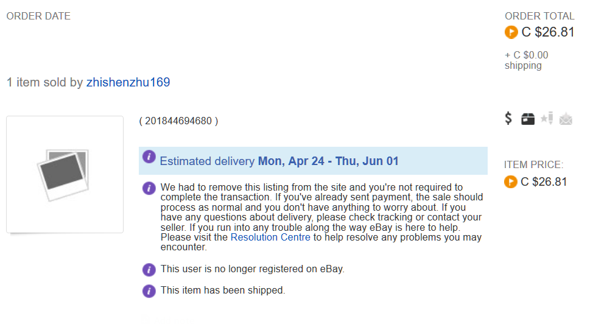Click the ITEM PRICE label
Viewport: 593px width, 324px height.
[533, 164]
